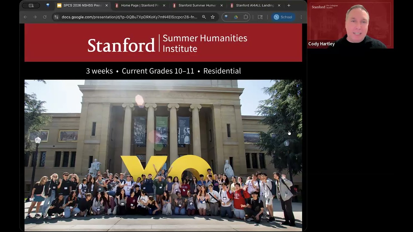Switch to SPCS 2026 NSHSS presentation tab

82,5
